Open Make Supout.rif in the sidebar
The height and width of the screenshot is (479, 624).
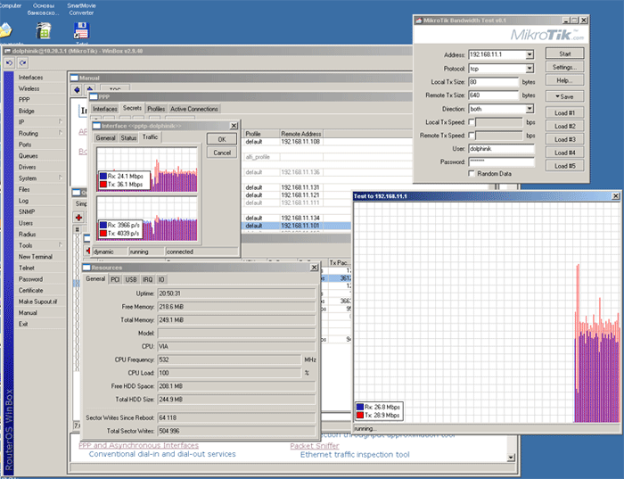coord(37,301)
